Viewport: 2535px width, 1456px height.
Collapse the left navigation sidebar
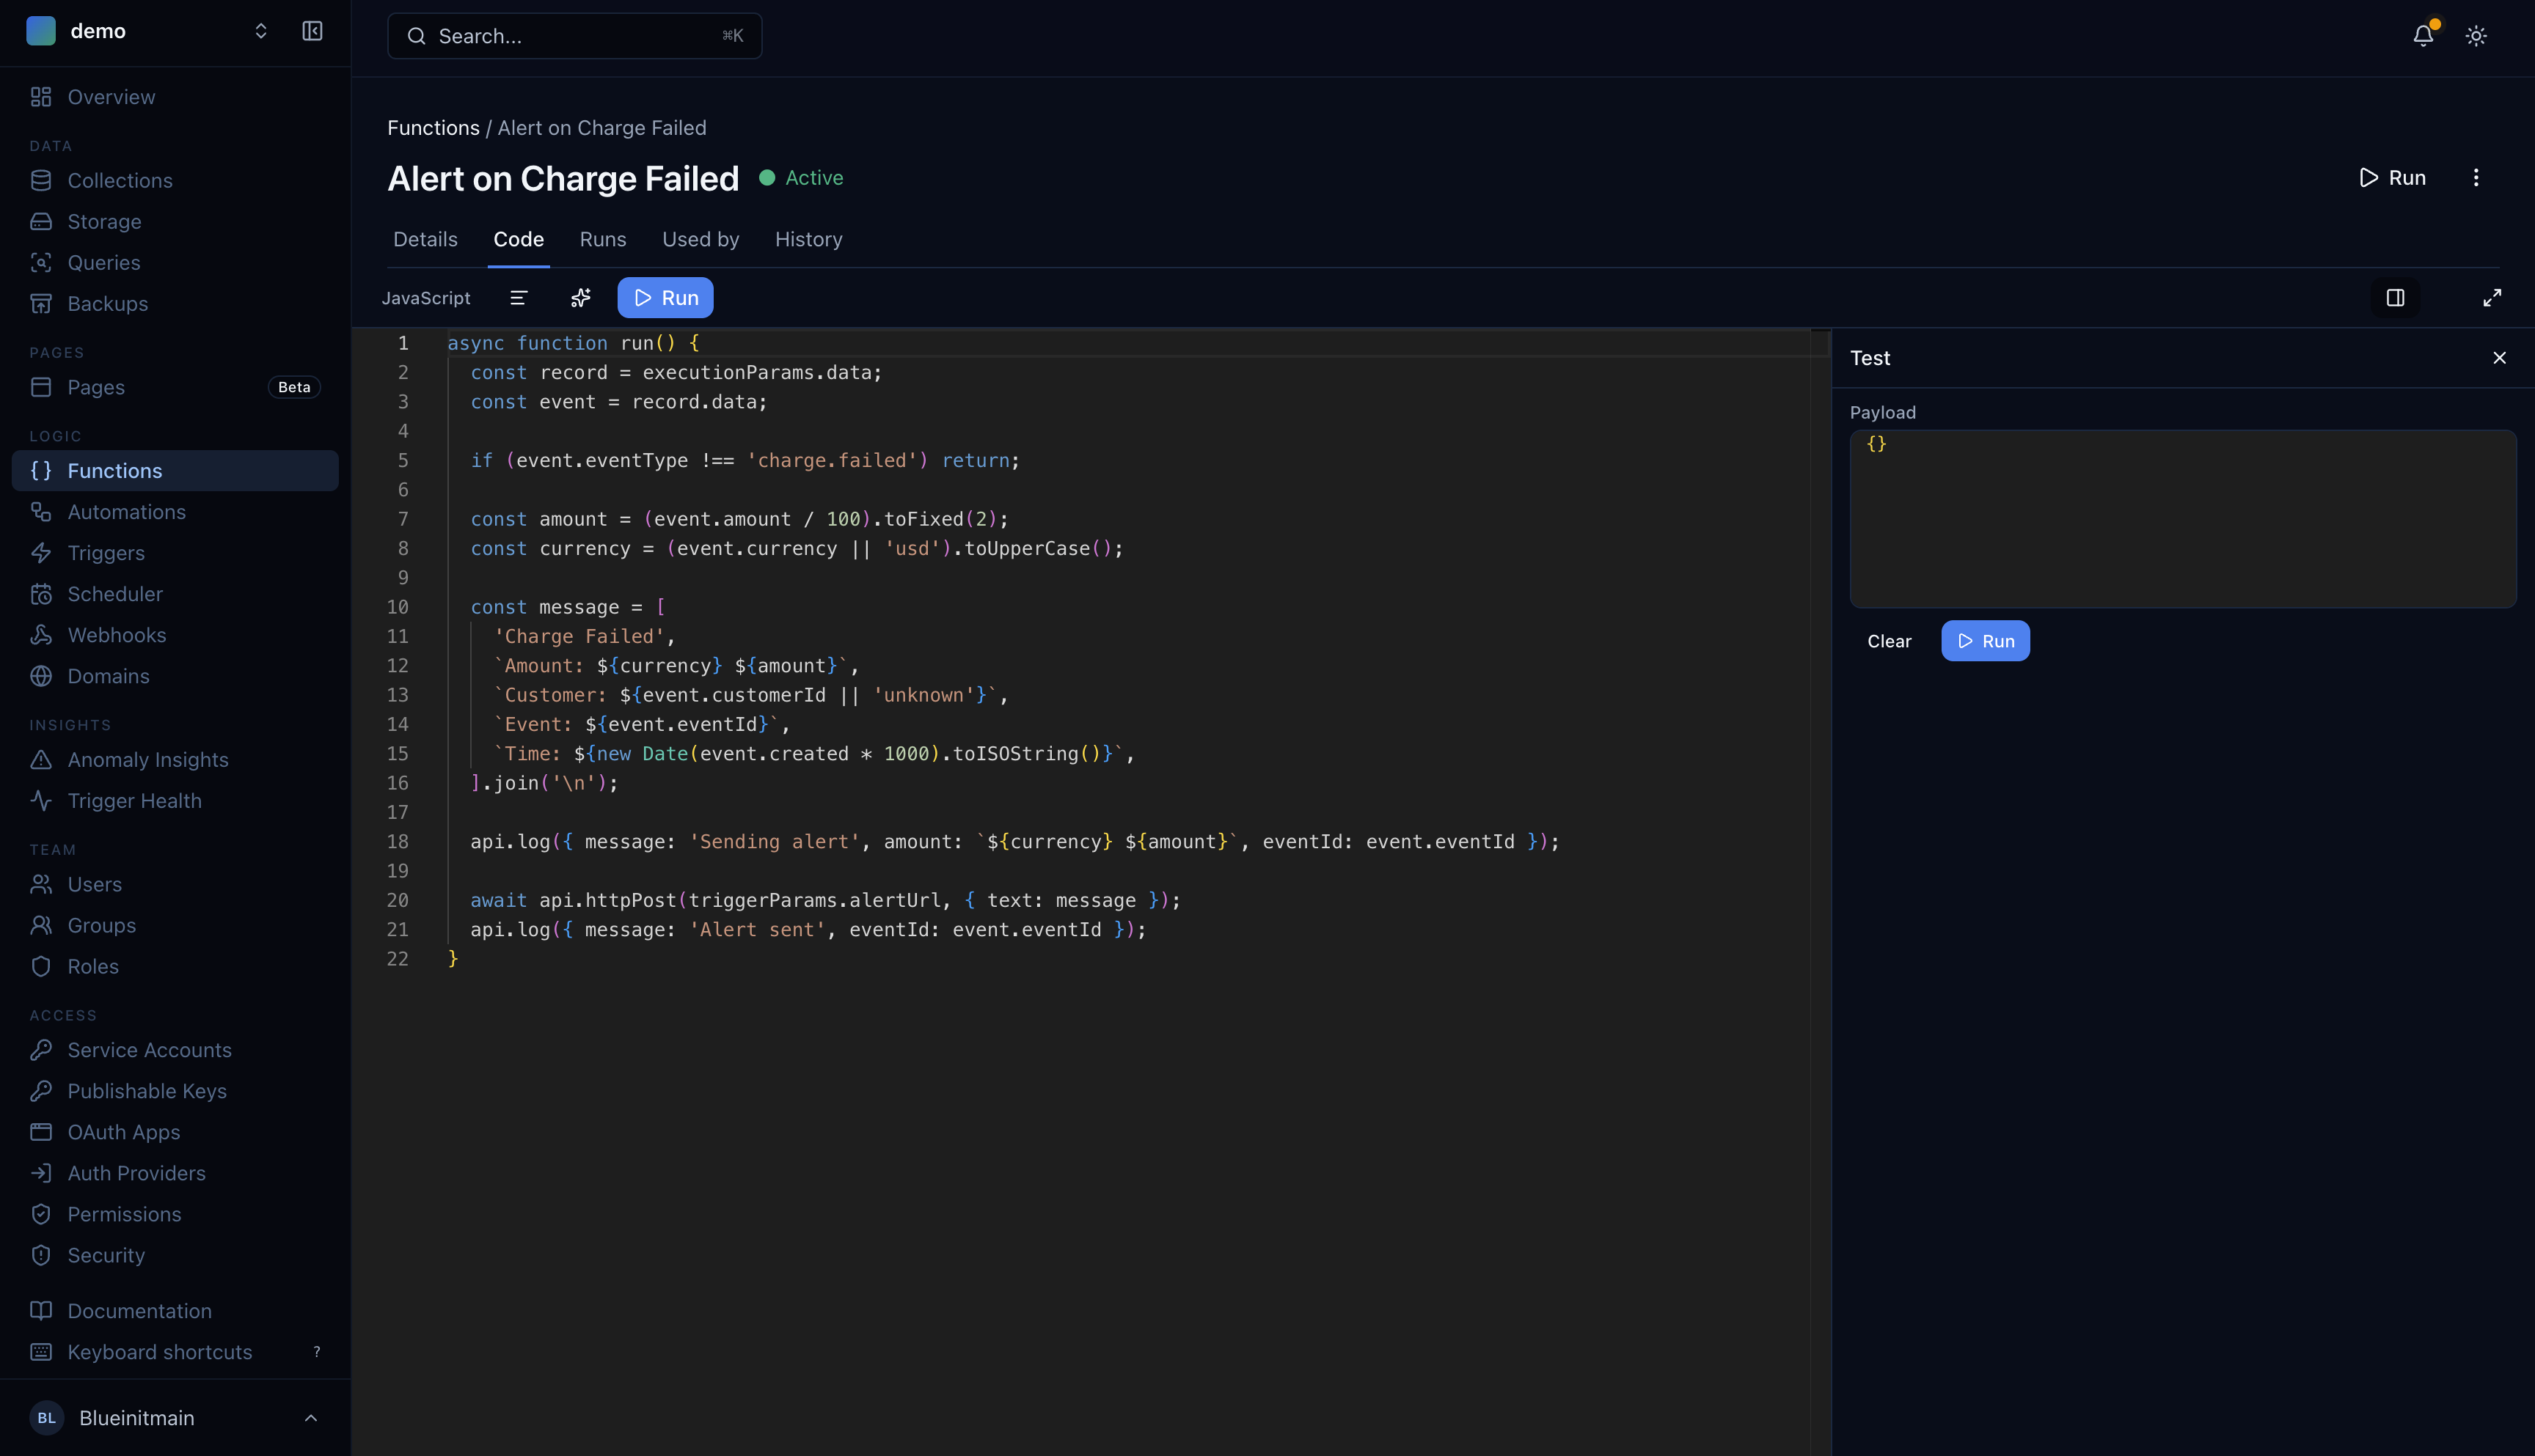[x=311, y=31]
